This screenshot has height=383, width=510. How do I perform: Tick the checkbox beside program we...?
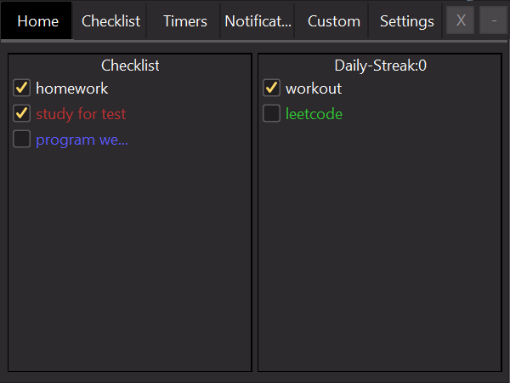[21, 140]
